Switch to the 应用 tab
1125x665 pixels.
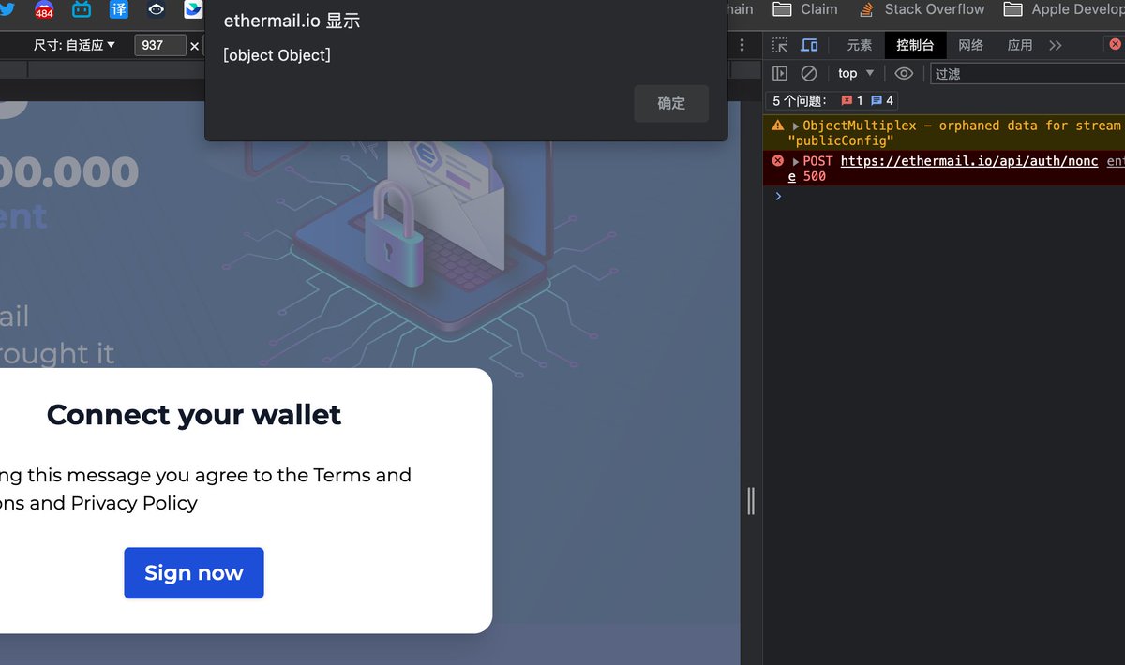[x=1020, y=45]
